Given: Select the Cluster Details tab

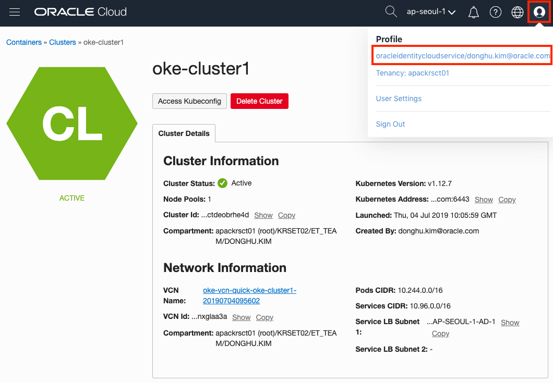Looking at the screenshot, I should pyautogui.click(x=184, y=133).
